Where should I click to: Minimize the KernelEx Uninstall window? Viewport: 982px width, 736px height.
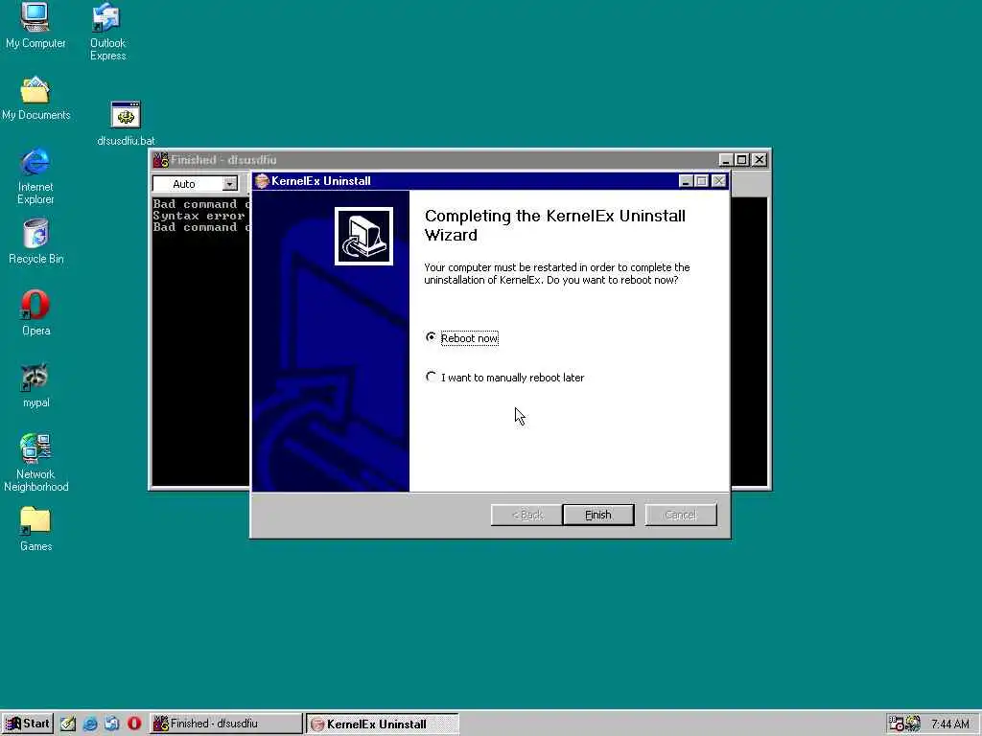(686, 181)
